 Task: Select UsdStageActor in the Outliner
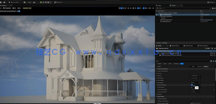click(166, 22)
